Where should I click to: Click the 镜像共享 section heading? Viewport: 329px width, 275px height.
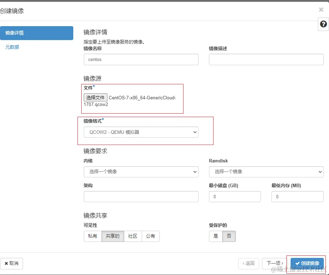96,215
